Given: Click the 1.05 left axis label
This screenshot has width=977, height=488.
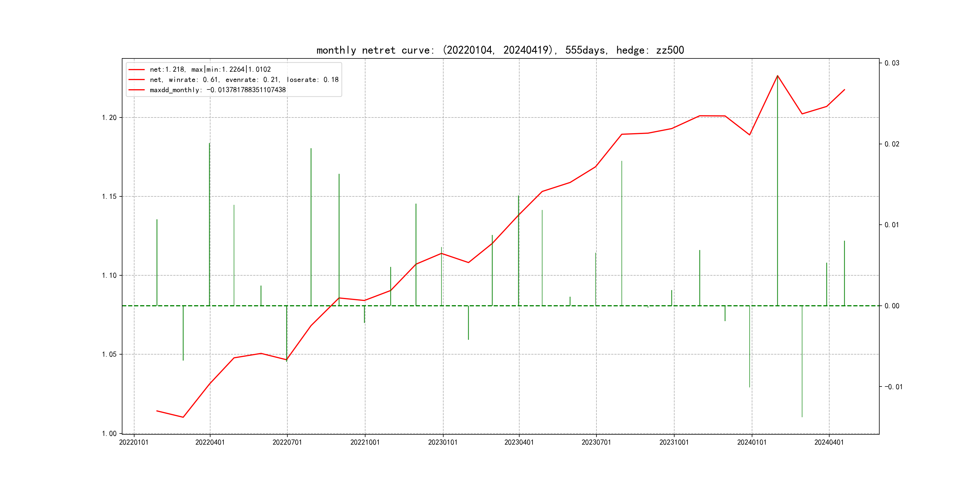Looking at the screenshot, I should coord(109,354).
